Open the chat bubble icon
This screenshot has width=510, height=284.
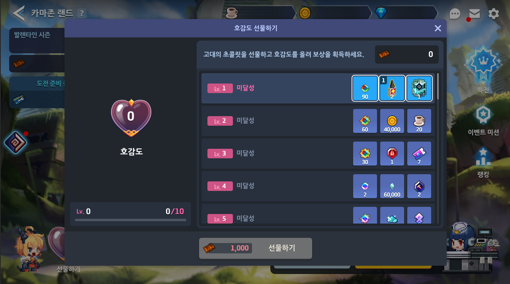455,14
